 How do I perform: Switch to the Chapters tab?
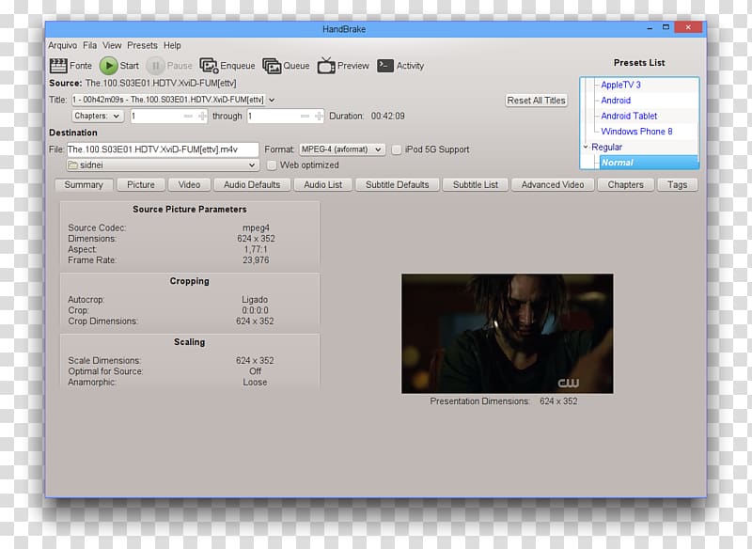625,184
